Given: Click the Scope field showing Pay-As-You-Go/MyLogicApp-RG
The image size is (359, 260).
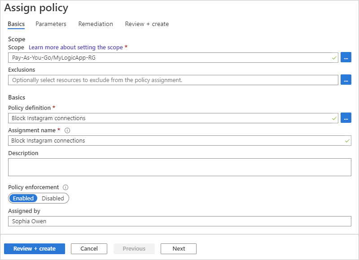Looking at the screenshot, I should pyautogui.click(x=173, y=58).
